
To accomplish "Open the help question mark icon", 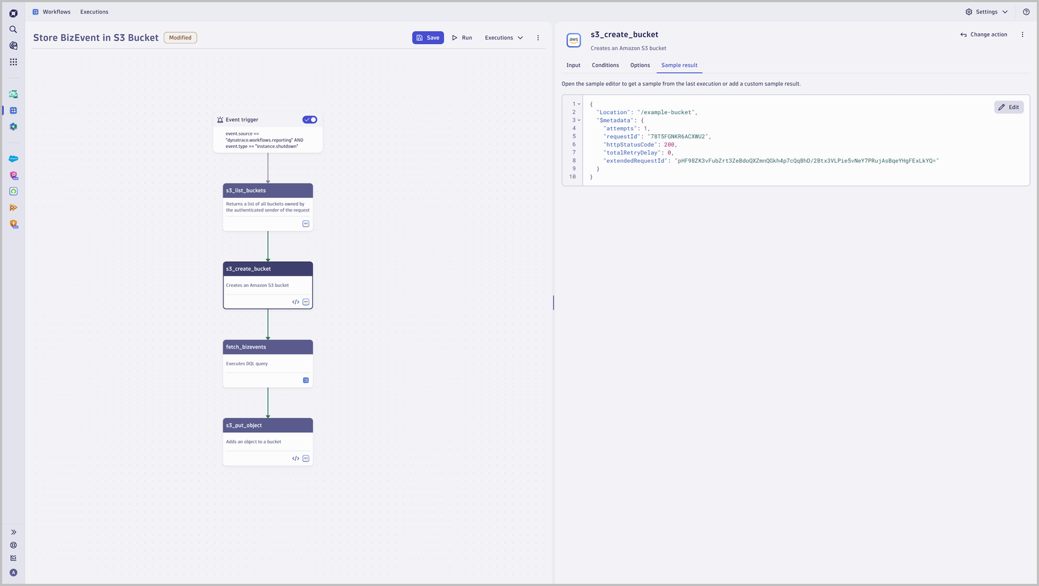I will pos(1026,12).
